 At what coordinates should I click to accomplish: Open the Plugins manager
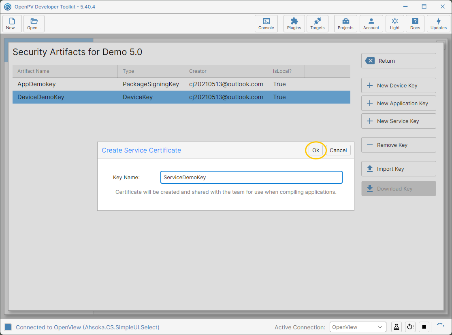(x=294, y=23)
